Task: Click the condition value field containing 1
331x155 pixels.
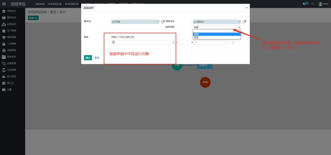Action: (210, 43)
